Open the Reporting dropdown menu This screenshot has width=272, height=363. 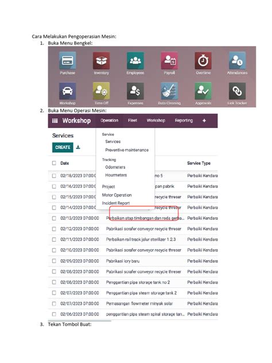pyautogui.click(x=184, y=121)
